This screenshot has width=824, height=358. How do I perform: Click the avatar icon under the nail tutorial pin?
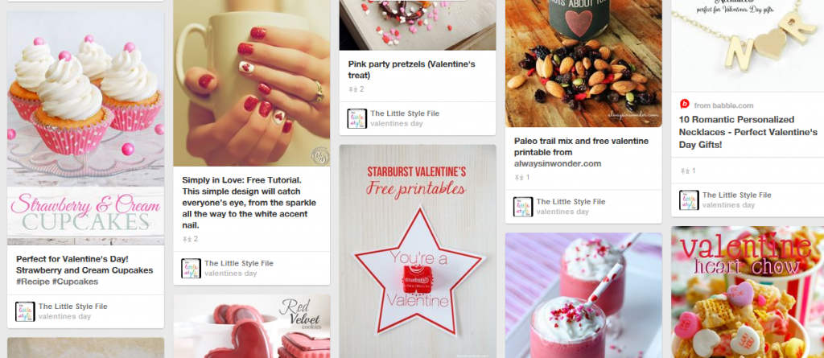pyautogui.click(x=191, y=269)
